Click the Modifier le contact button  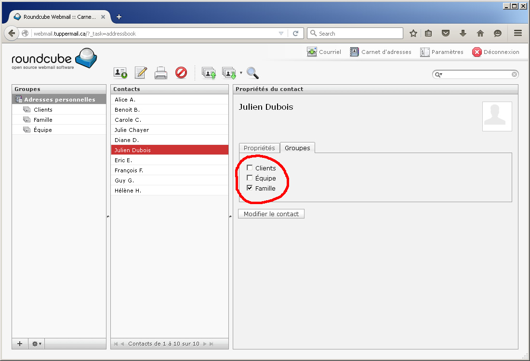[271, 214]
